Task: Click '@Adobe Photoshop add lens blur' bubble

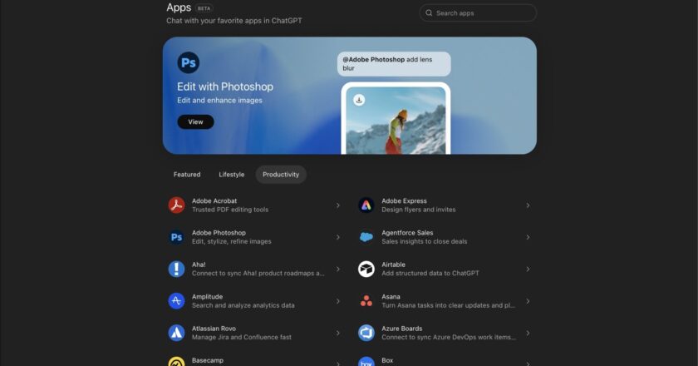Action: [394, 64]
